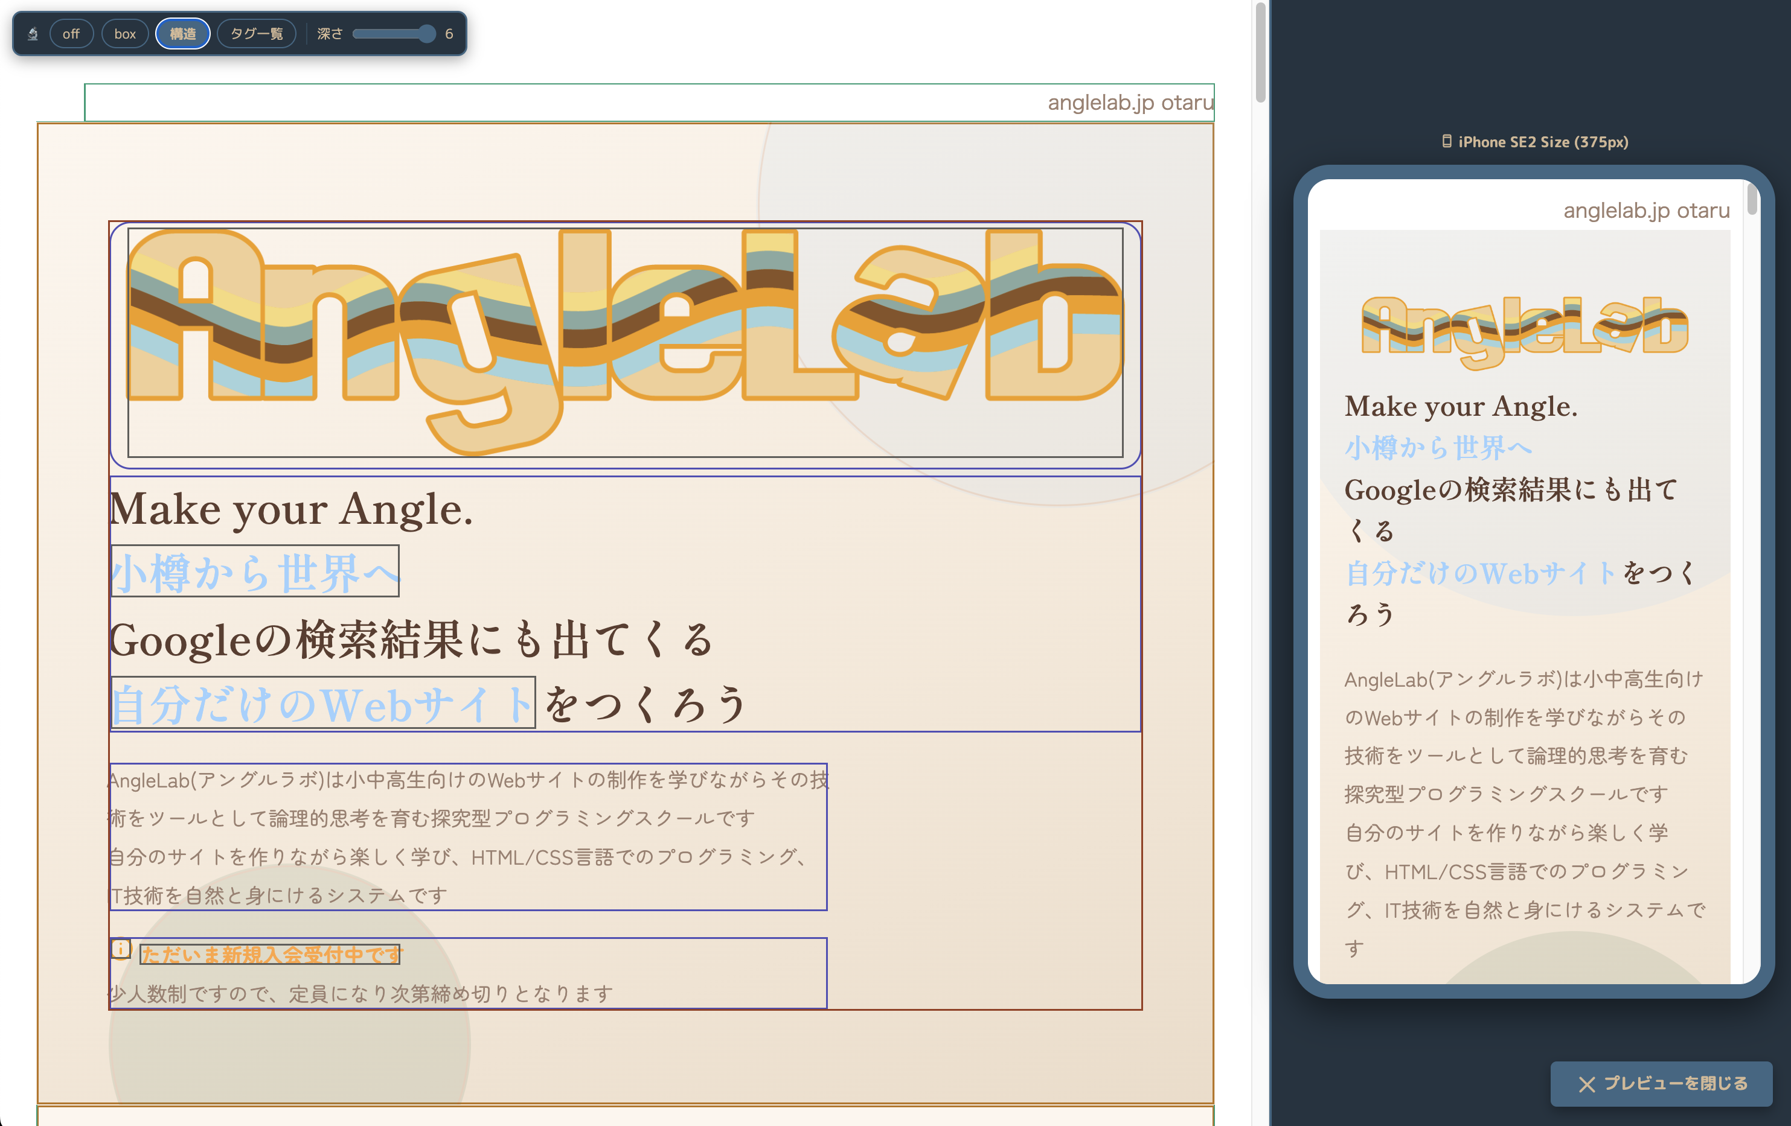Select the box inspector mode
The height and width of the screenshot is (1126, 1791).
click(x=125, y=34)
